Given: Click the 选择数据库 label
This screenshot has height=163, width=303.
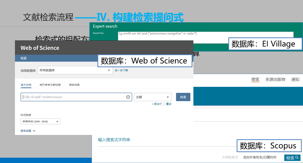Looking at the screenshot, I should pos(28,71).
